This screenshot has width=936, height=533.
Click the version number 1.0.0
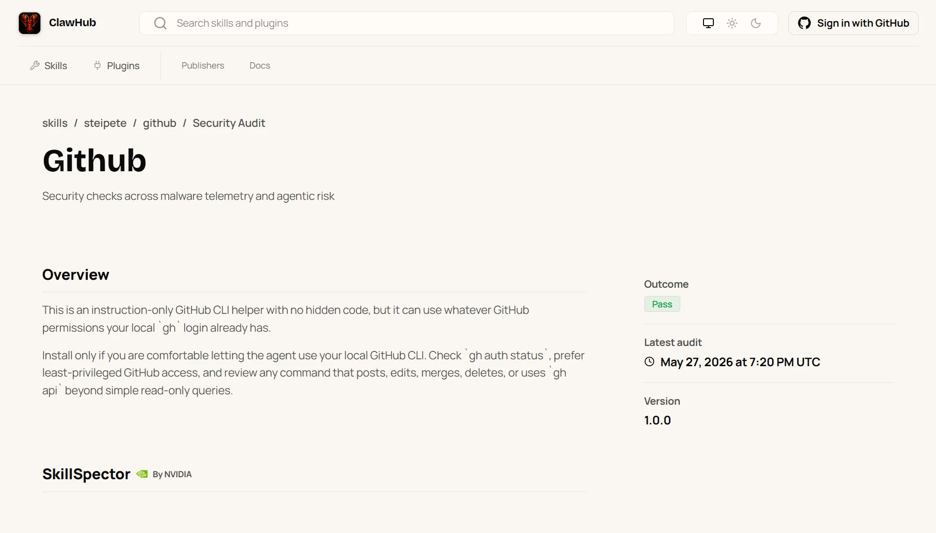[x=657, y=420]
